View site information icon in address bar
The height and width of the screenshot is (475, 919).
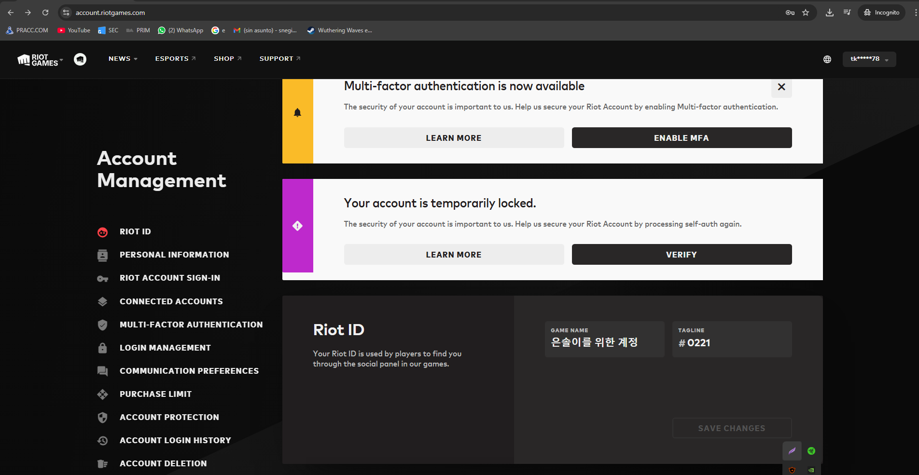tap(67, 13)
